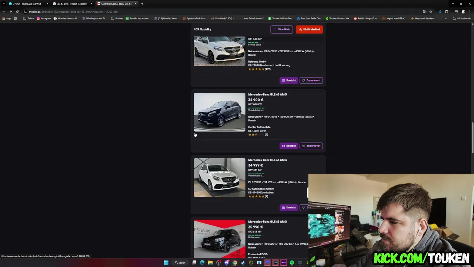Click Zaparkovat on the 34 900 € listing

pos(311,146)
